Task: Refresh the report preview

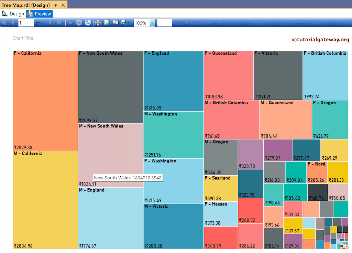Action: point(88,23)
